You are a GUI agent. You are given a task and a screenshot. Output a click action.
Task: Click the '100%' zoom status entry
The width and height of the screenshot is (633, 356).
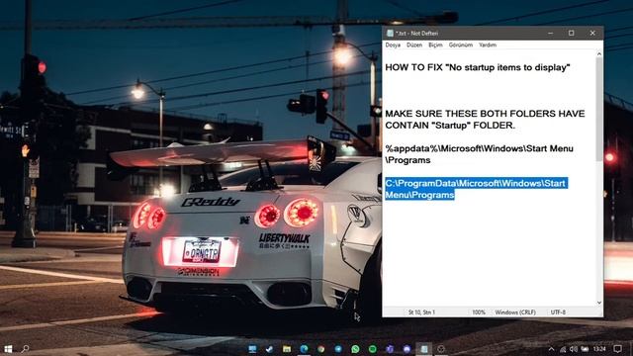tap(479, 312)
